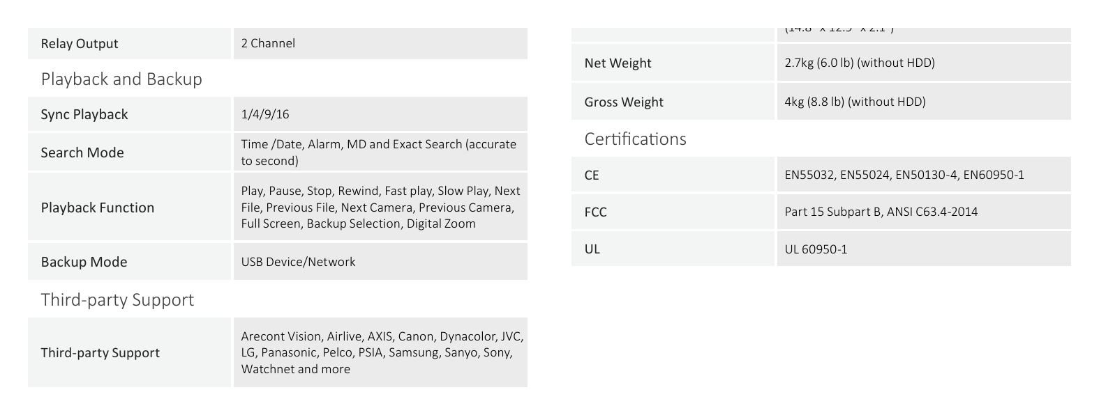Select the Sync Playback label

point(84,114)
